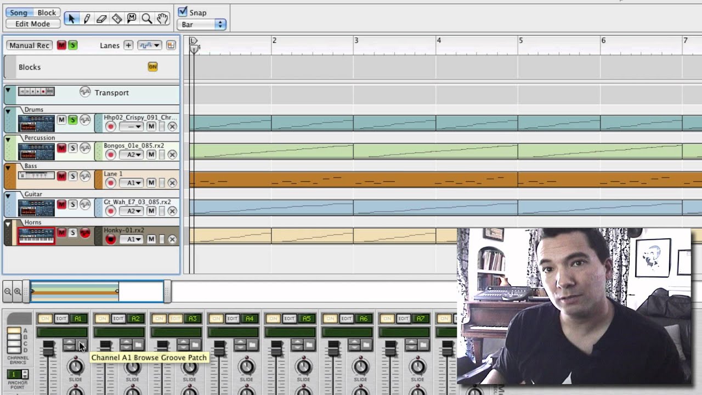Click the bar 4 marker on the ruler

pyautogui.click(x=439, y=41)
